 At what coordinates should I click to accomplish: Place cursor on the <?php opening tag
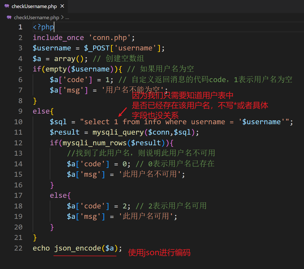point(43,27)
